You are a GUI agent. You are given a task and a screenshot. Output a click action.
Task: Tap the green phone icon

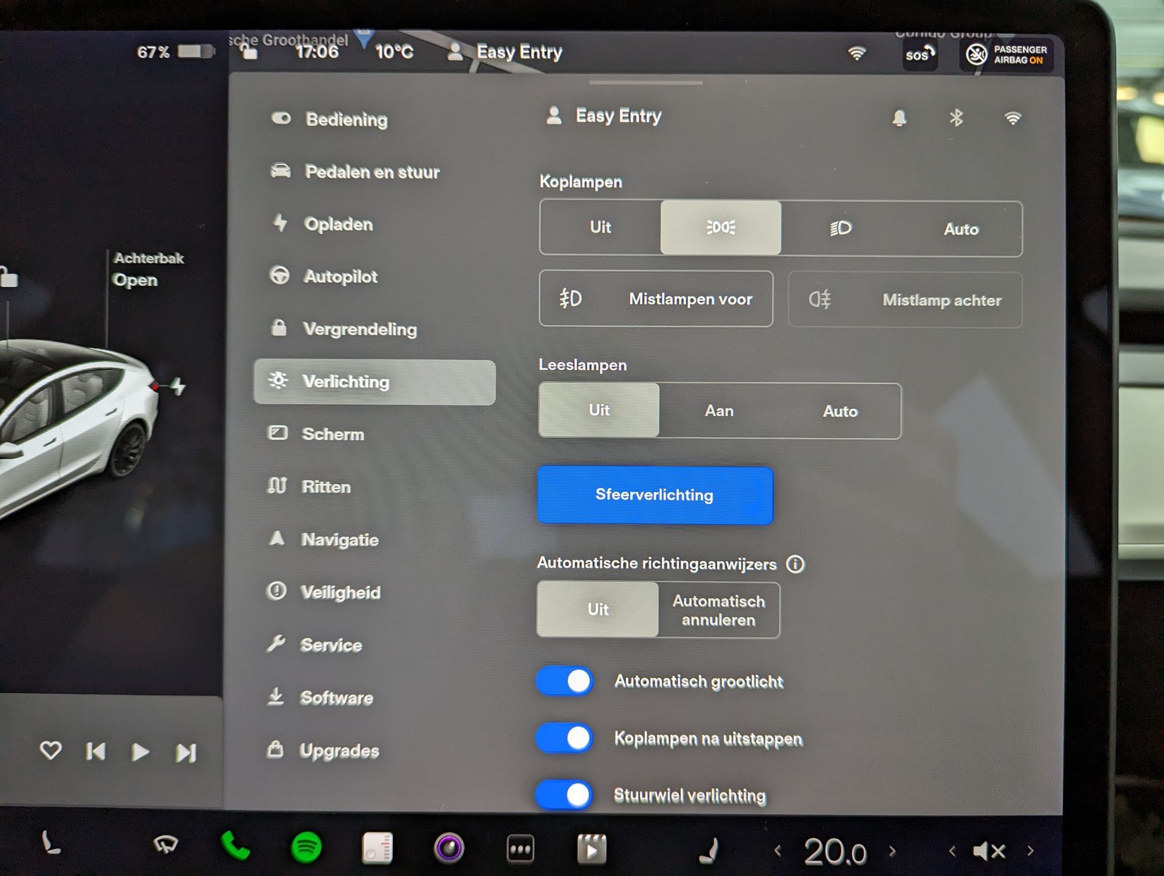pyautogui.click(x=235, y=846)
